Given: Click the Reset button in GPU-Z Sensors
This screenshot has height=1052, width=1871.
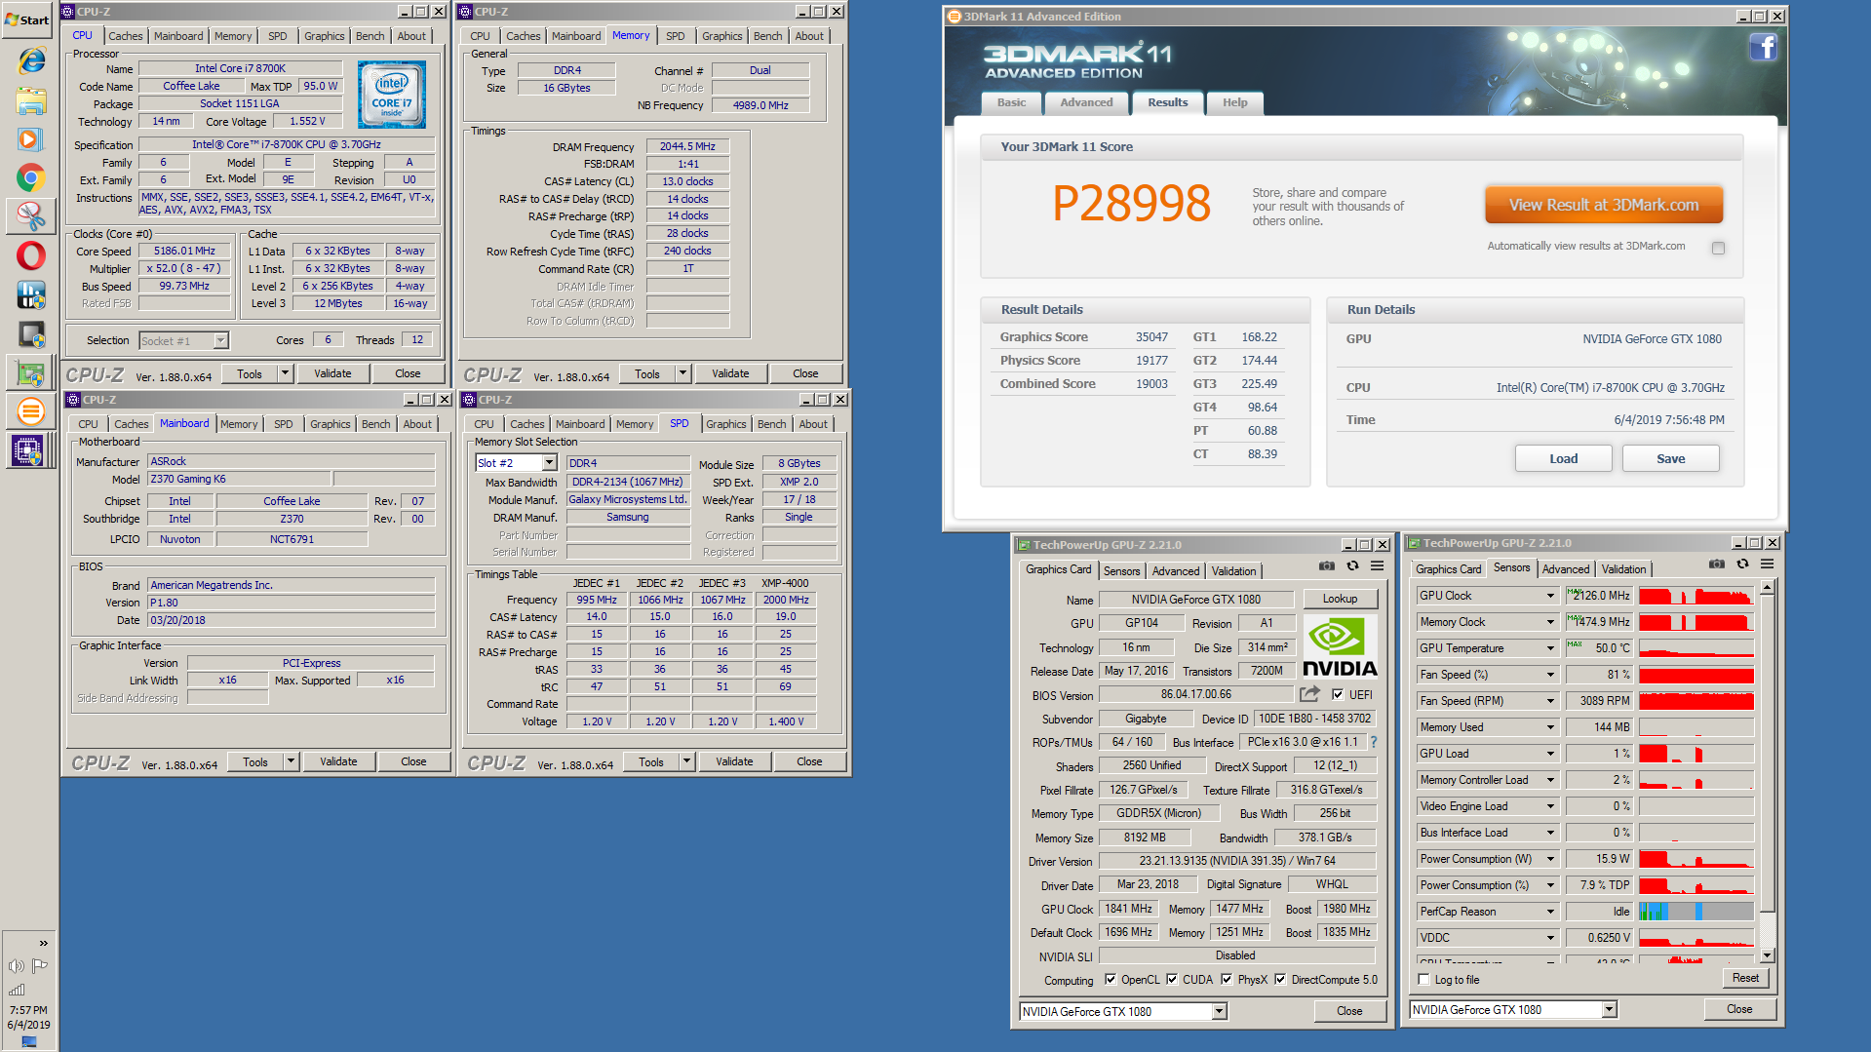Looking at the screenshot, I should [x=1745, y=978].
